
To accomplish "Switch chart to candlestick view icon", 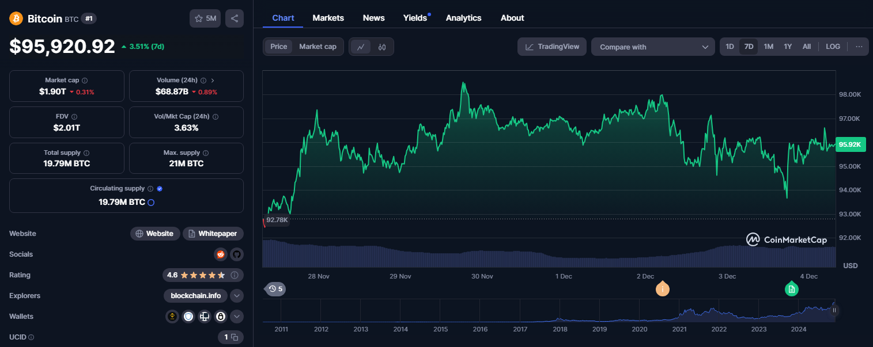I will pos(382,47).
